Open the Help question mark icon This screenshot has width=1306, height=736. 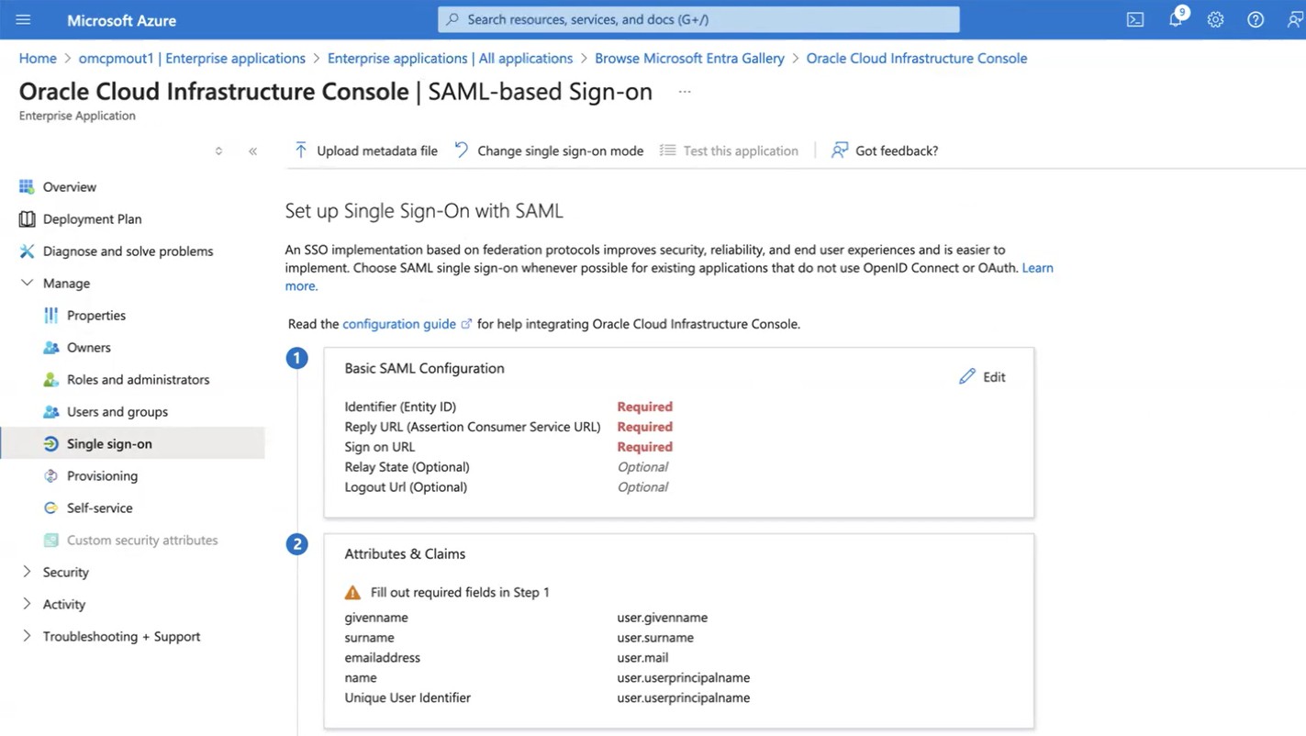coord(1256,19)
